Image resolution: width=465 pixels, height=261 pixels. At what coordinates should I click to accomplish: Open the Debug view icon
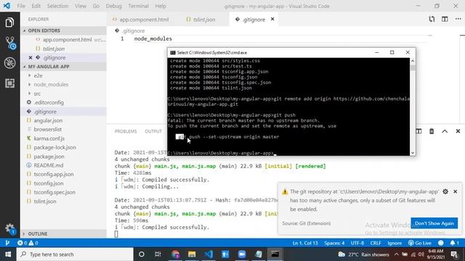[9, 63]
